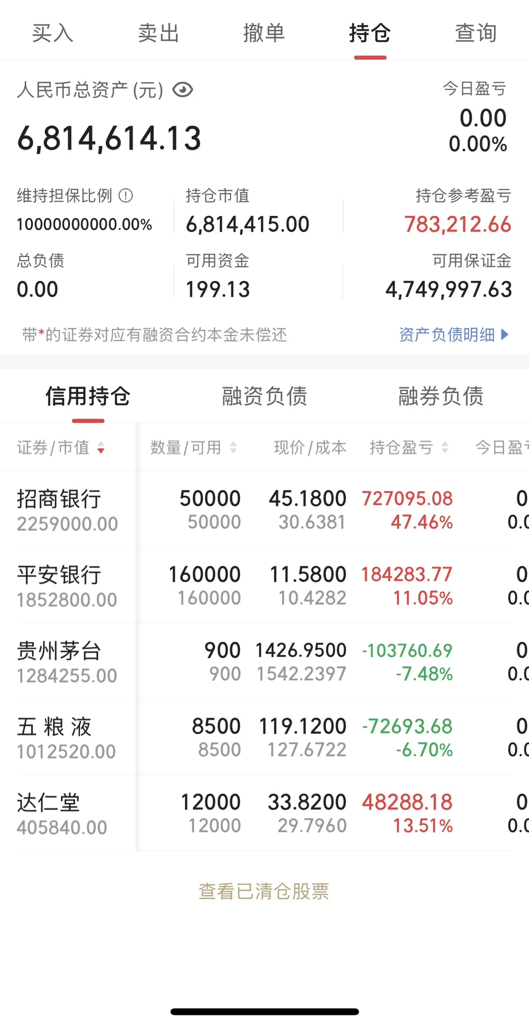This screenshot has height=1026, width=529.
Task: Open the 撤单 tab
Action: click(264, 33)
